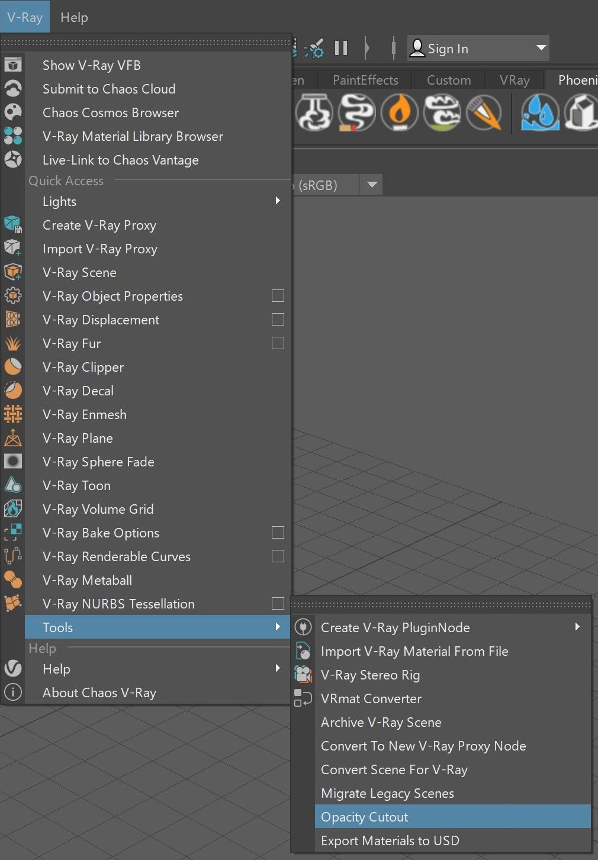The height and width of the screenshot is (860, 598).
Task: Click the V-Ray NURBS Tessellation icon
Action: (x=13, y=604)
